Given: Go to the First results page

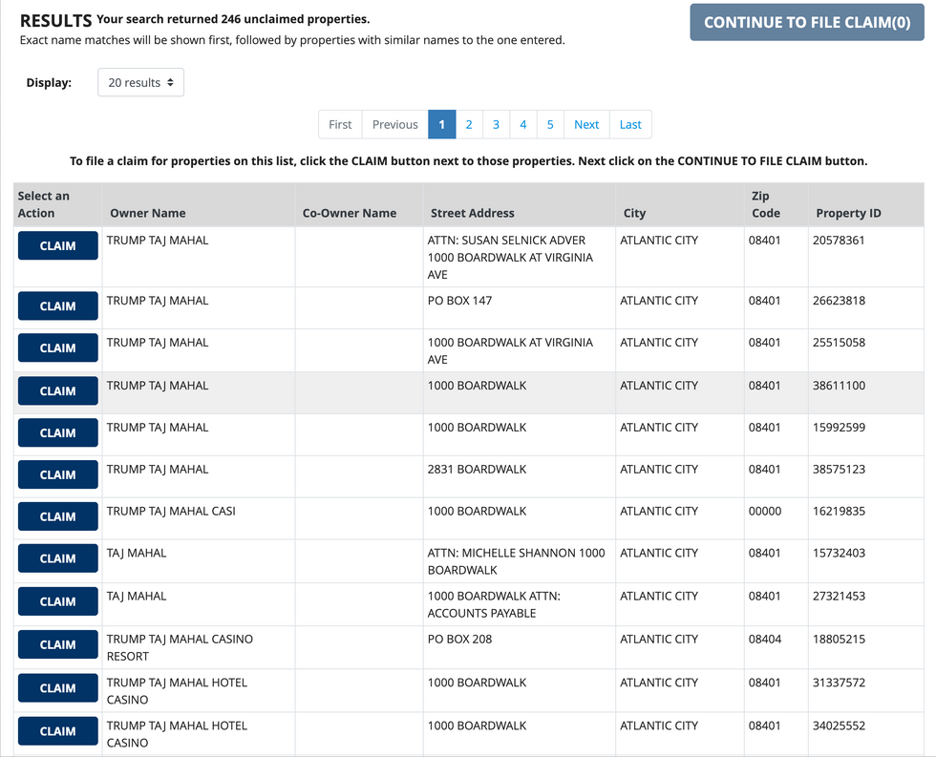Looking at the screenshot, I should coord(340,125).
